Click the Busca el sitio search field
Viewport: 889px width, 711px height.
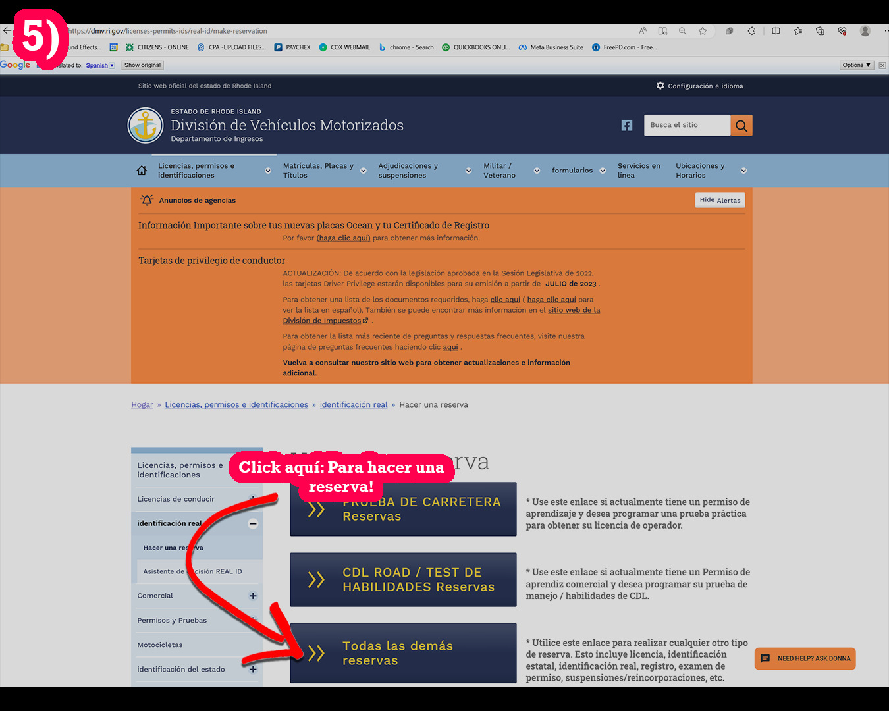pos(687,125)
